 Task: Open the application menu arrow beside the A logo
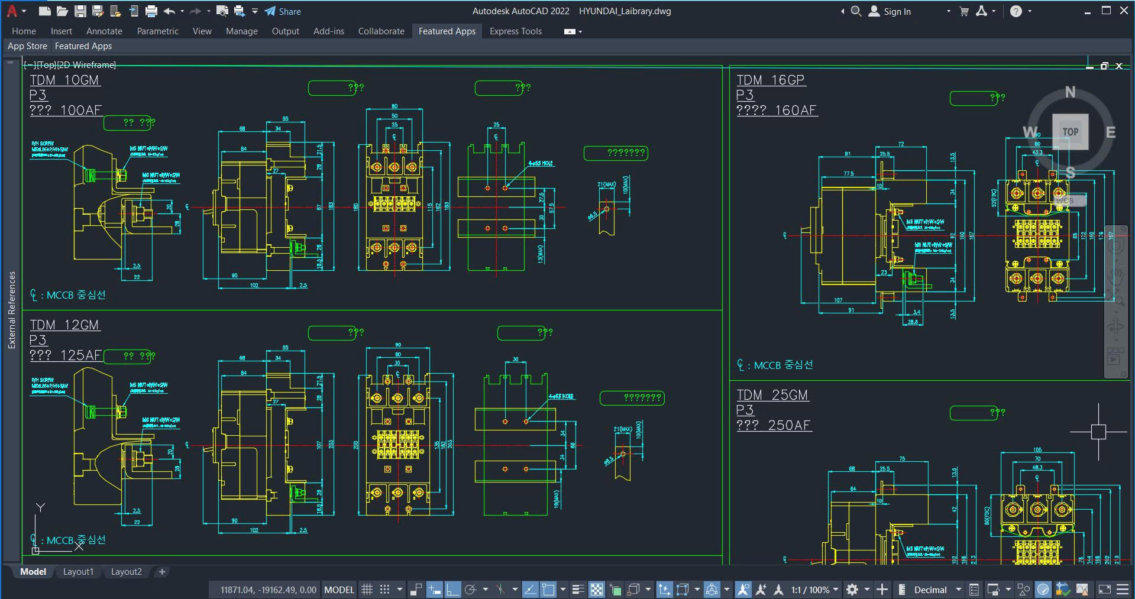click(24, 11)
